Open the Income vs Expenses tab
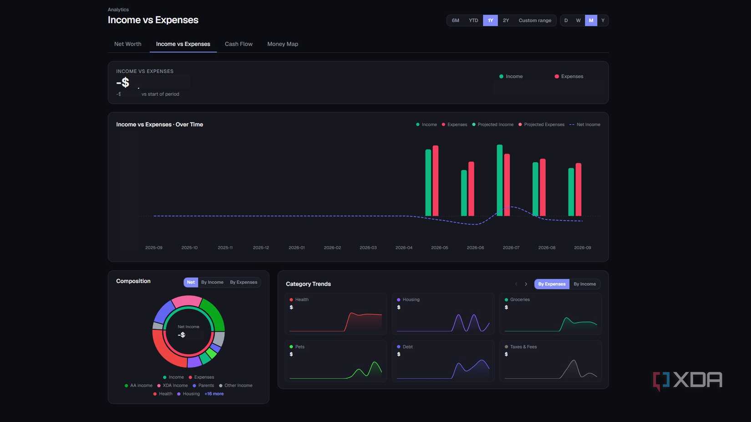The height and width of the screenshot is (422, 751). tap(183, 44)
